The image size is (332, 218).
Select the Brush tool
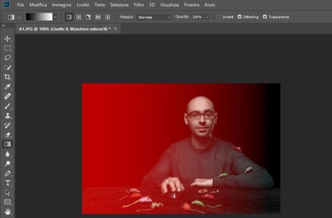pos(8,106)
